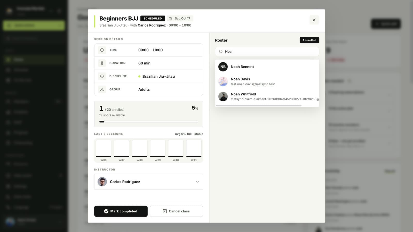Screen dimensions: 413x232
Task: Select Noah Whitfield from search results
Action: click(267, 96)
